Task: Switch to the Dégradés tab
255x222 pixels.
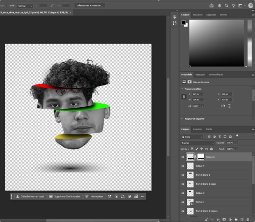Action: tap(211, 15)
